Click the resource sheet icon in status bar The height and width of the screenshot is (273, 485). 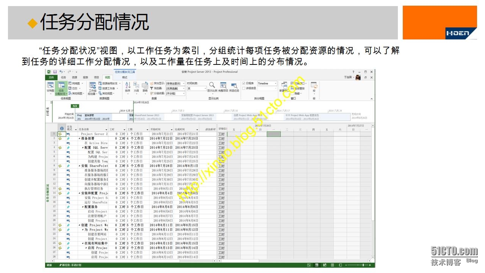pos(332,265)
